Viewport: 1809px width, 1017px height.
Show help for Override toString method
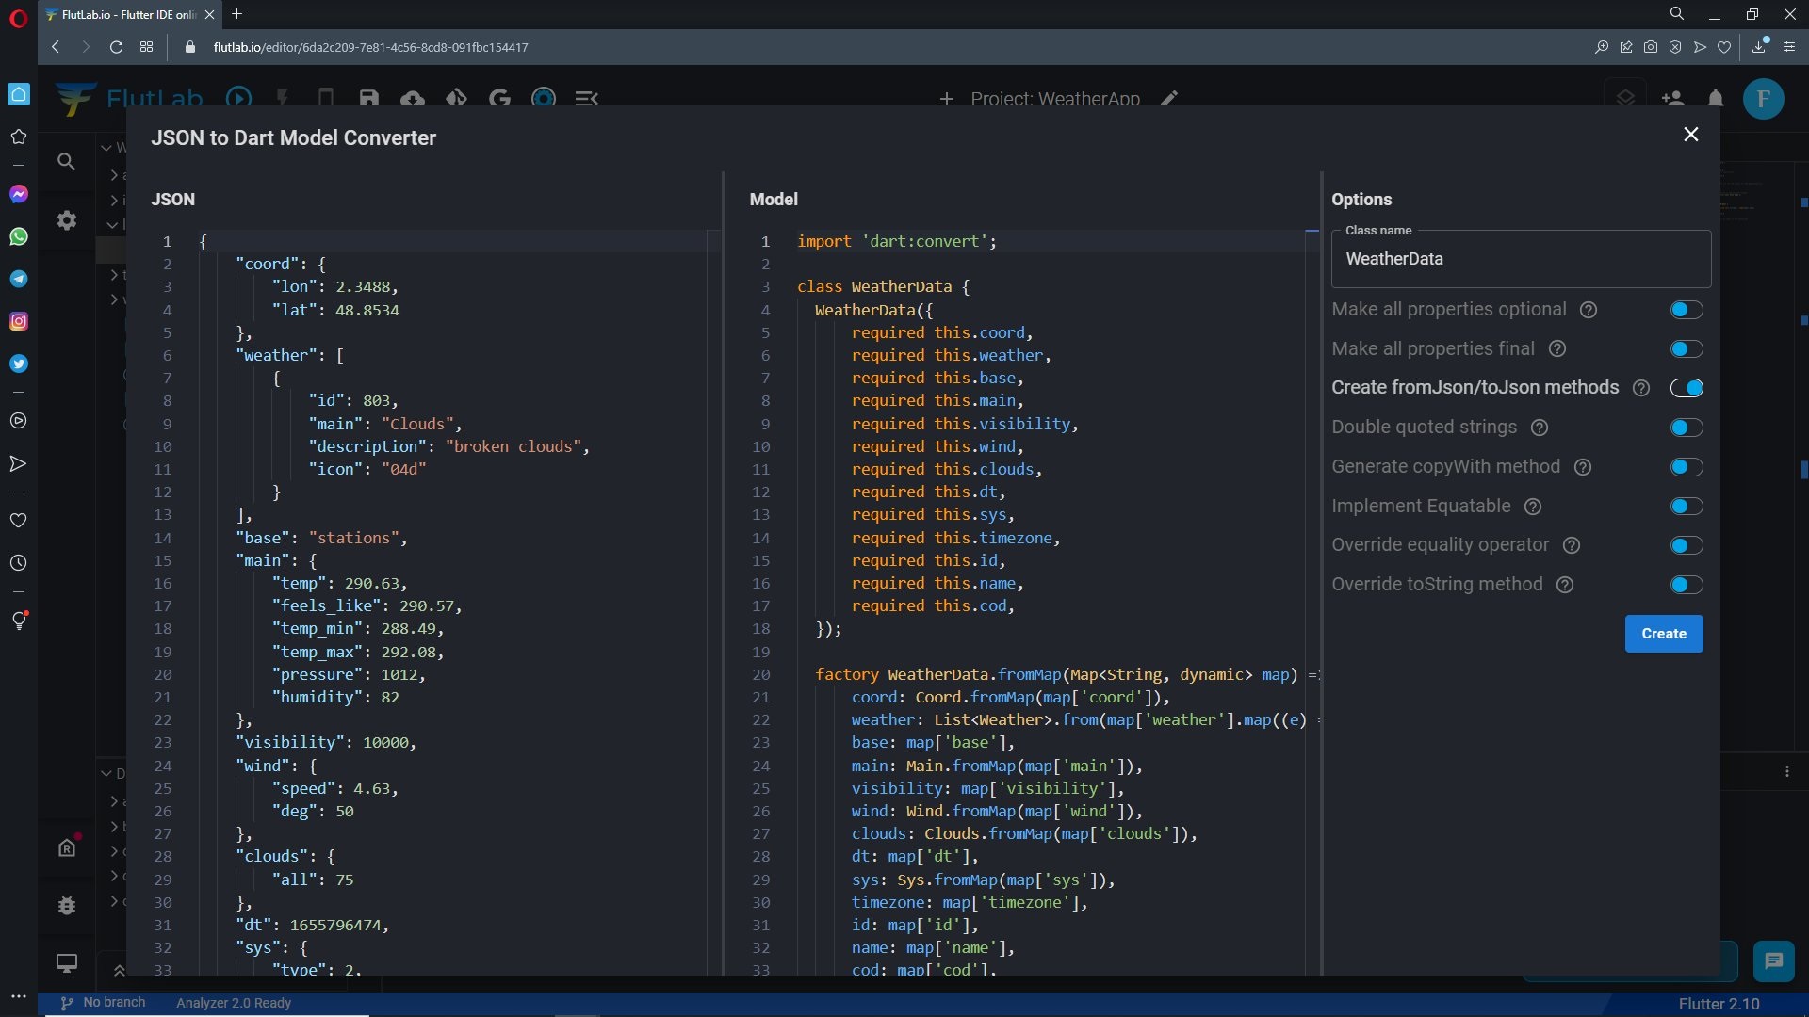tap(1565, 585)
